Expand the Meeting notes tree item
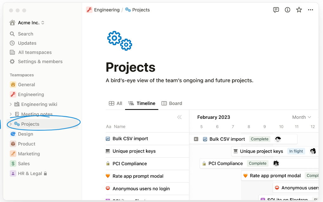Screen dimensions: 323x202 [x=11, y=114]
